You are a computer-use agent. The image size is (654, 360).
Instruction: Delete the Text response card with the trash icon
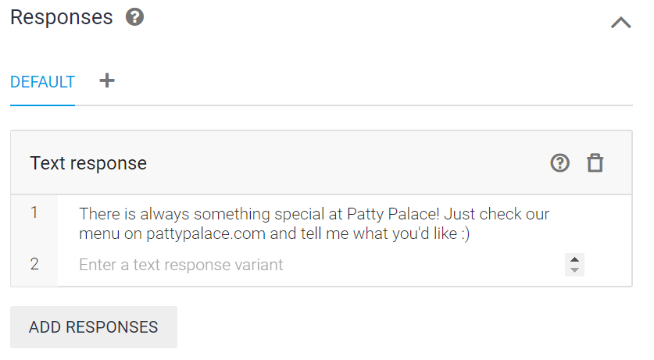[595, 163]
